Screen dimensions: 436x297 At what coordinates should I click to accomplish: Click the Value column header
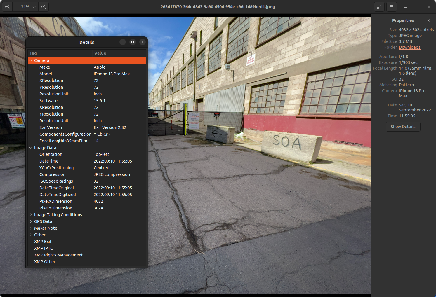(x=100, y=53)
